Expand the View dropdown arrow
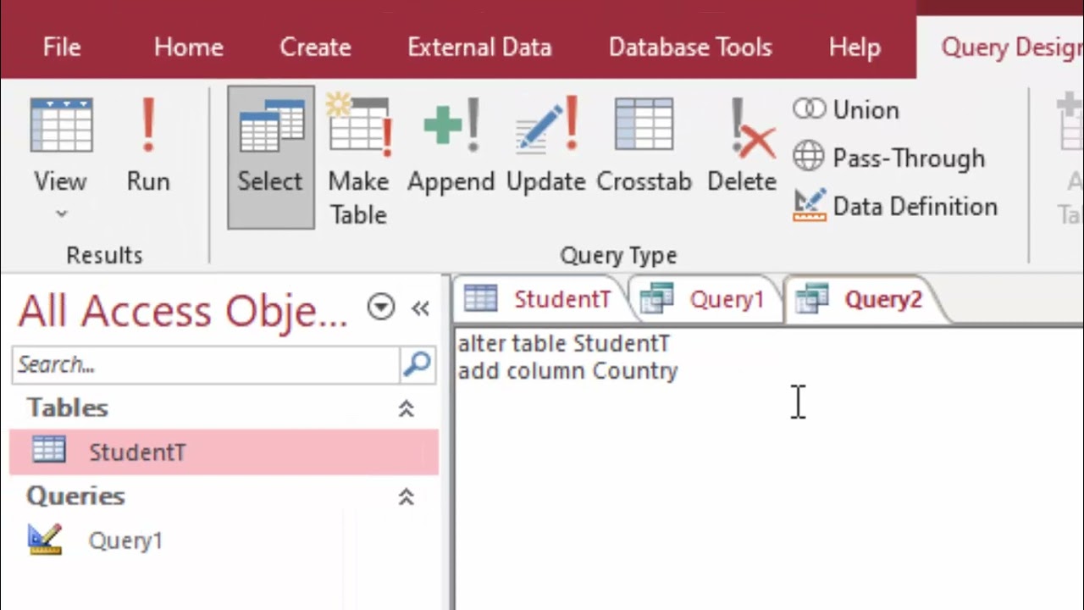Screen dimensions: 1084x610 [61, 213]
